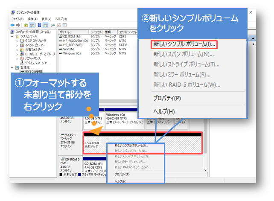
Task: Select コンピューターの管理 (ローカル) root node
Action: point(33,32)
